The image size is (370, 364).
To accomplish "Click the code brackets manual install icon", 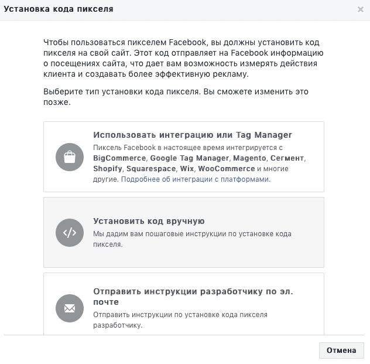I will [70, 233].
